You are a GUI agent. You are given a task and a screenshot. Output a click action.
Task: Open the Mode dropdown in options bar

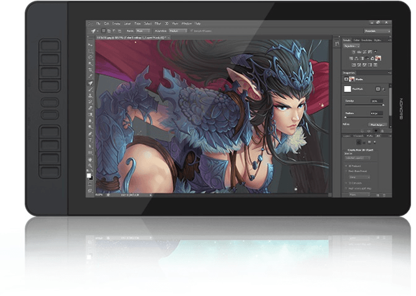pos(143,31)
